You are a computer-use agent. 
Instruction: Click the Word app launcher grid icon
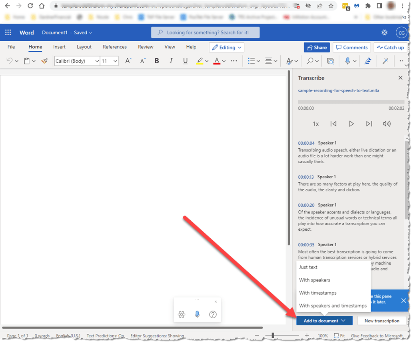click(8, 32)
